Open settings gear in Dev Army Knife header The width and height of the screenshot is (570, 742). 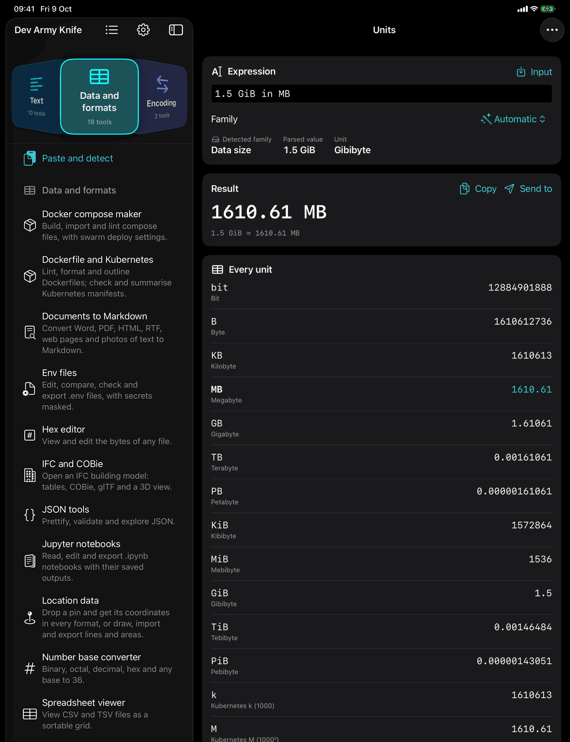click(x=143, y=30)
